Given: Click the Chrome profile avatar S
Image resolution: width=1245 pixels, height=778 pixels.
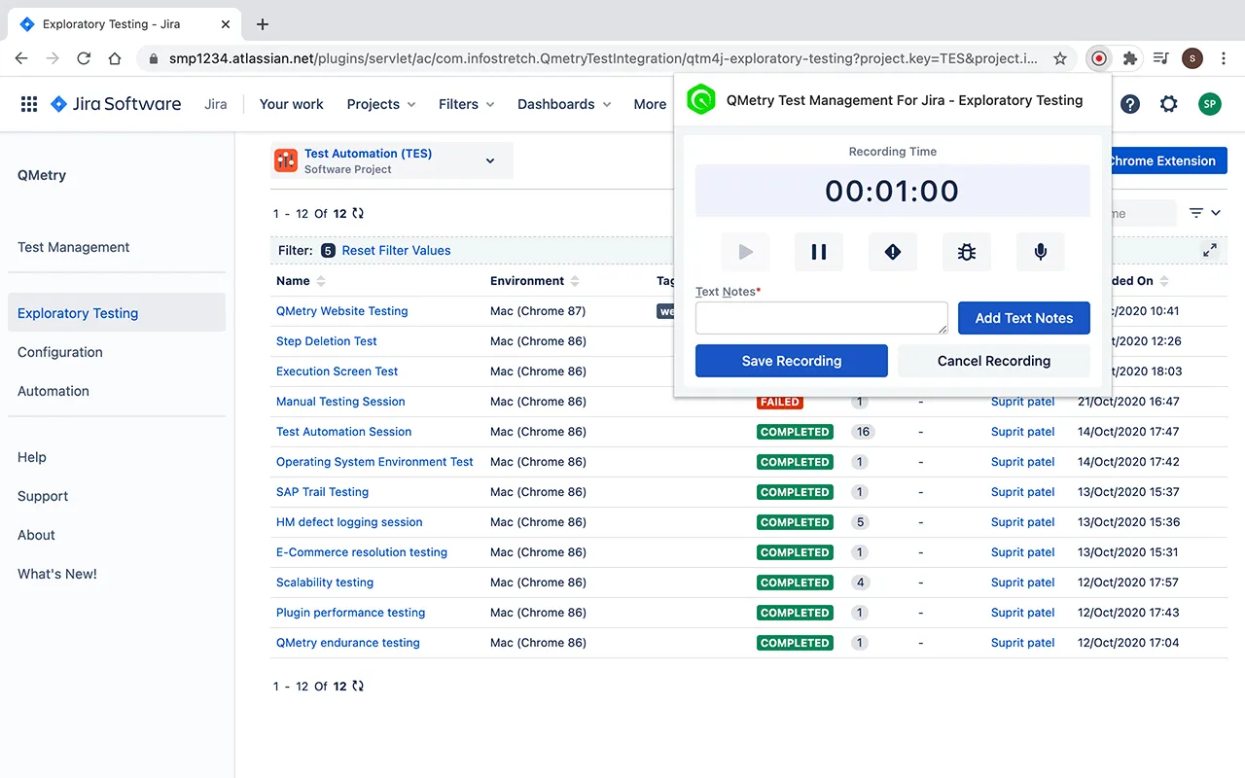Looking at the screenshot, I should pyautogui.click(x=1192, y=58).
